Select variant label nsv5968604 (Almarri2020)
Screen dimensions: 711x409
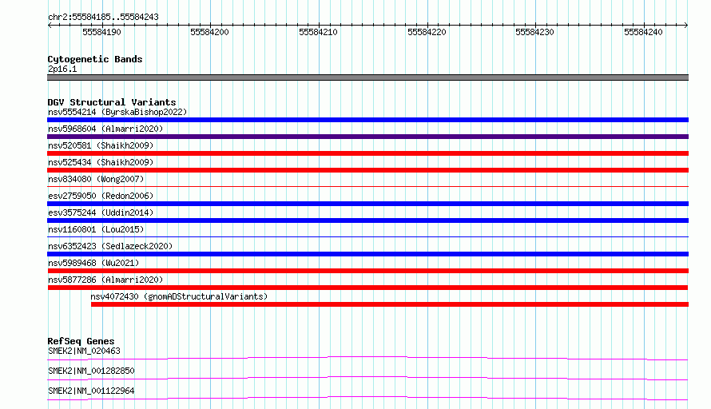pos(105,129)
